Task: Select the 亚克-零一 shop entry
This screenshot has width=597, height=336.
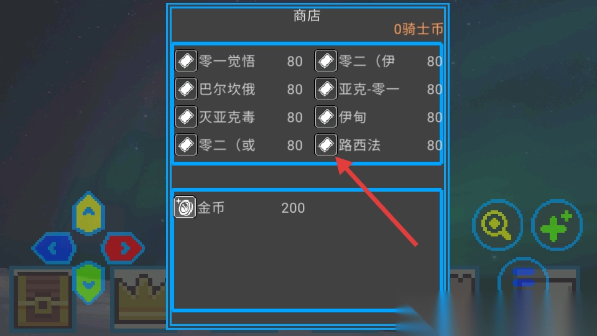Action: click(379, 89)
